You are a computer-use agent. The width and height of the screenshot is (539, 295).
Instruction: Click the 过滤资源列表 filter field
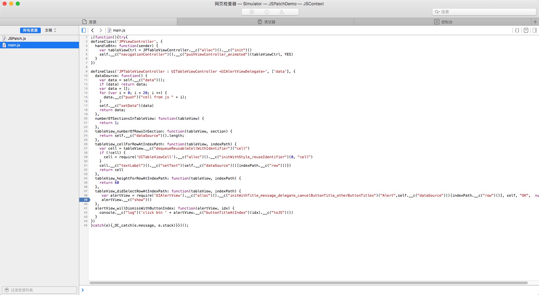point(39,290)
